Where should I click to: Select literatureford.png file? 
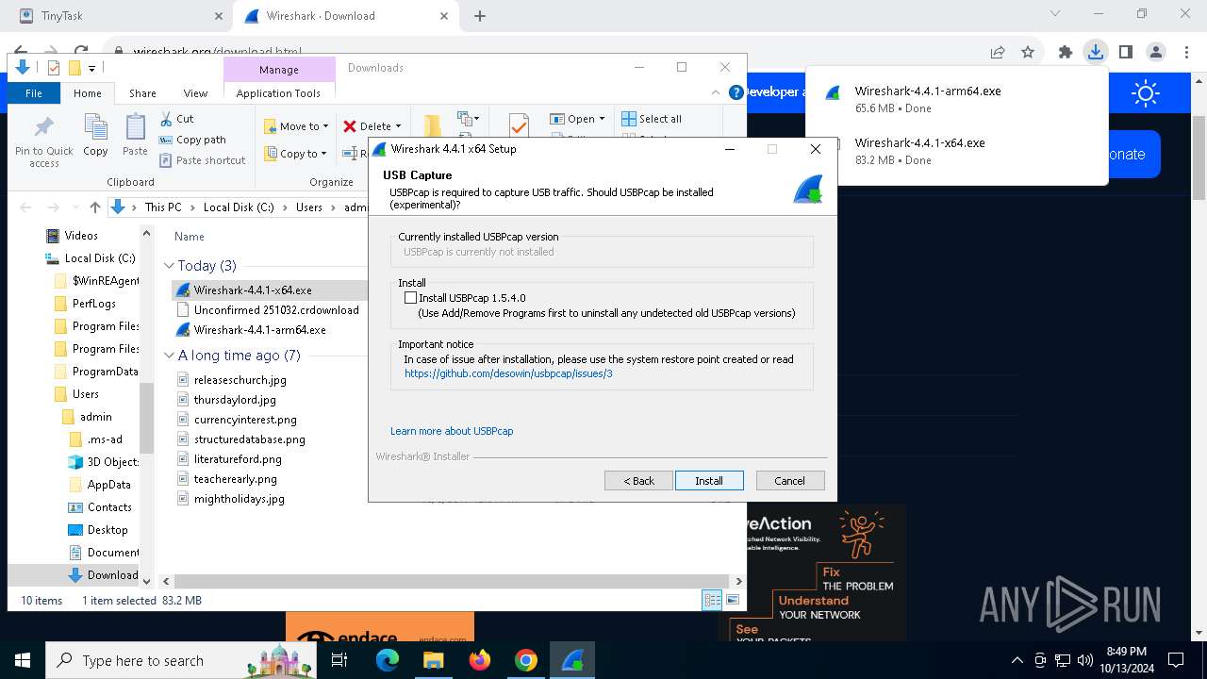click(x=238, y=459)
